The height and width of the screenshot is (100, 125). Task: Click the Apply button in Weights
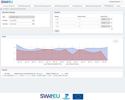[57, 31]
